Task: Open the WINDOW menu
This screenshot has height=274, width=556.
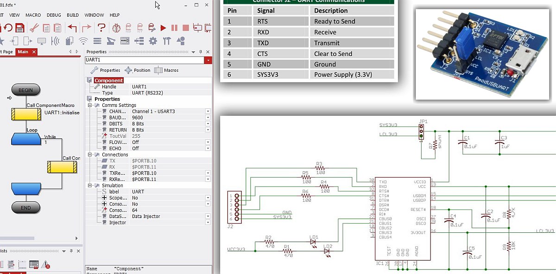Action: (x=94, y=15)
